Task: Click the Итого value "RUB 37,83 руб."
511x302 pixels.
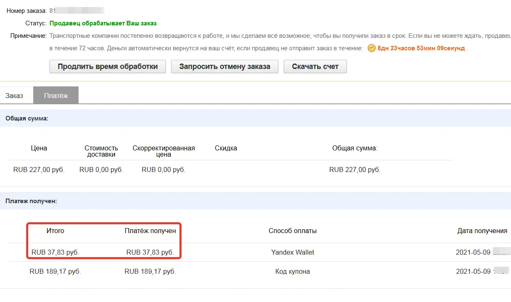Action: click(55, 252)
